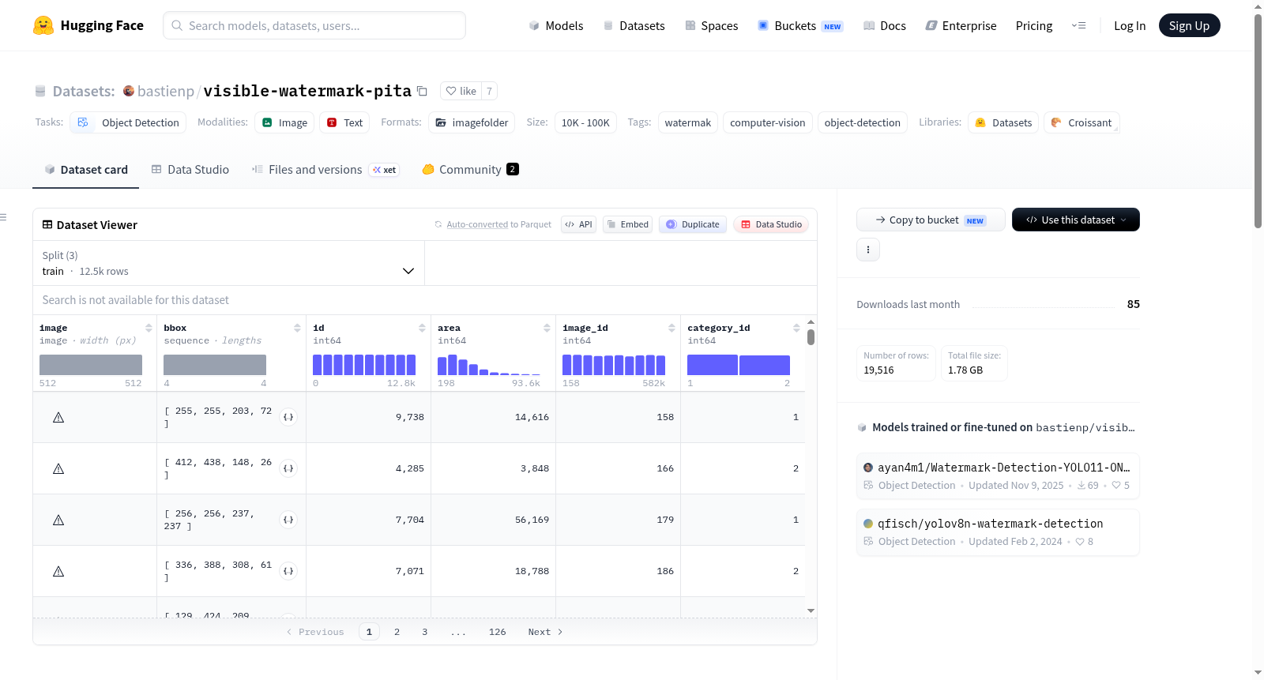Sort by the bbox column
The height and width of the screenshot is (680, 1264).
297,328
